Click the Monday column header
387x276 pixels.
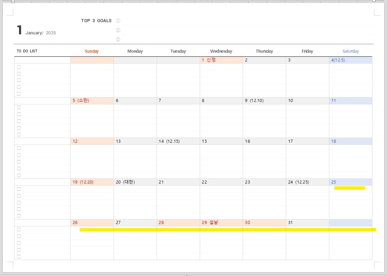[135, 51]
